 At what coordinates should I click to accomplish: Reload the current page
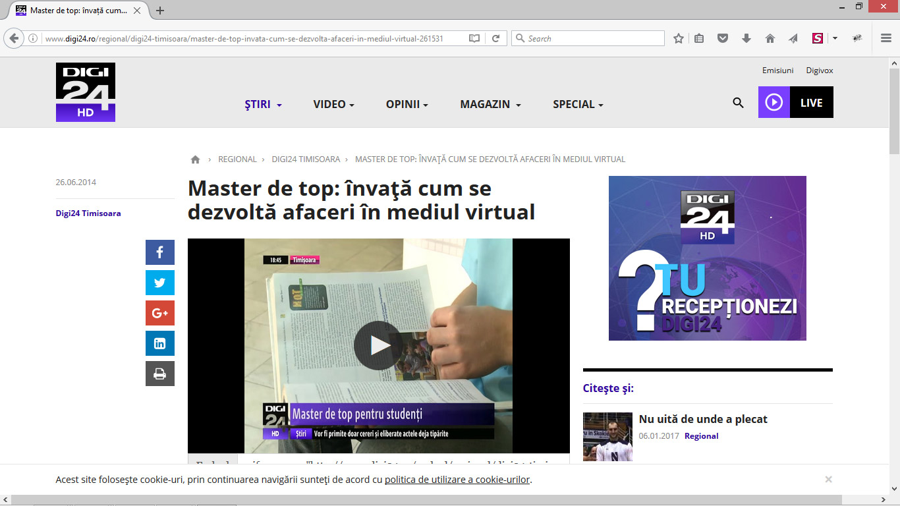tap(495, 39)
